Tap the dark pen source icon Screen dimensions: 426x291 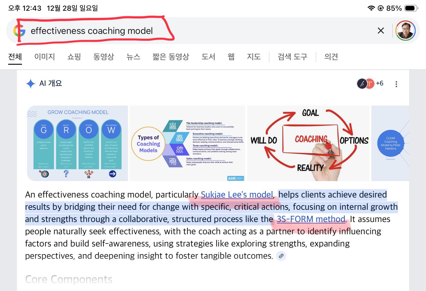(x=362, y=83)
